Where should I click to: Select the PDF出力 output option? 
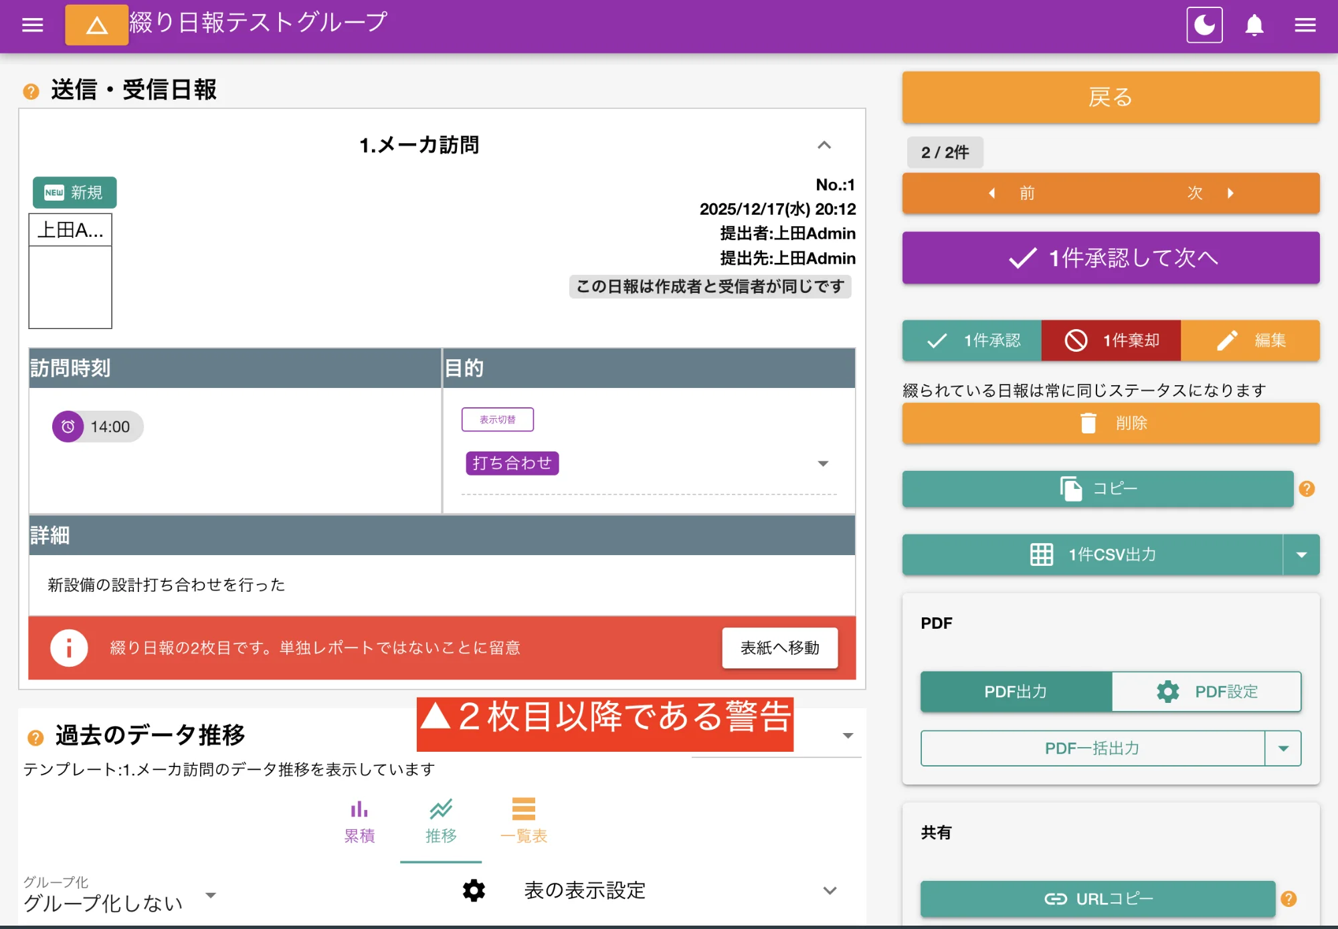coord(1015,692)
